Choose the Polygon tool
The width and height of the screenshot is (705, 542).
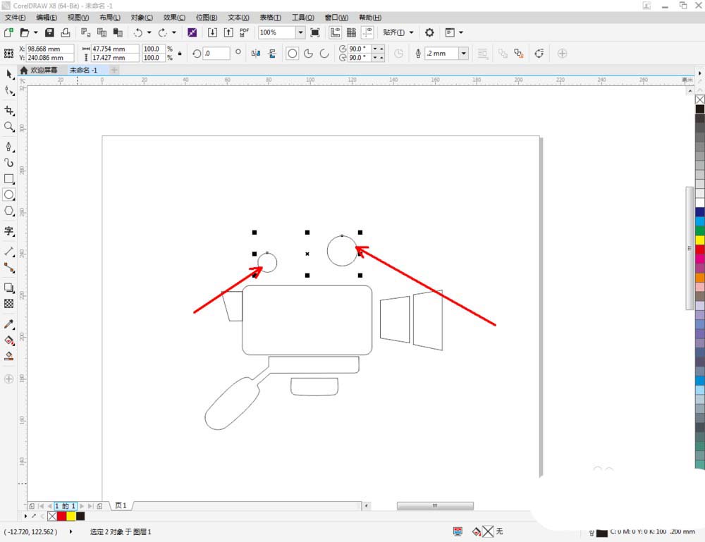click(x=9, y=211)
